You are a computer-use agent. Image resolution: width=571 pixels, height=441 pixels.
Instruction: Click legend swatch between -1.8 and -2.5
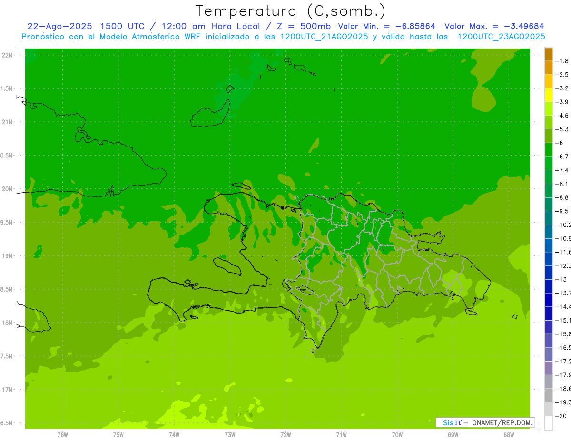tap(549, 68)
